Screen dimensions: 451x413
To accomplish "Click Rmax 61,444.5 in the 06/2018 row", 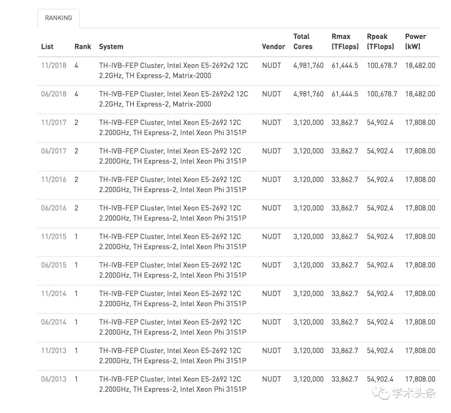I will click(x=345, y=94).
